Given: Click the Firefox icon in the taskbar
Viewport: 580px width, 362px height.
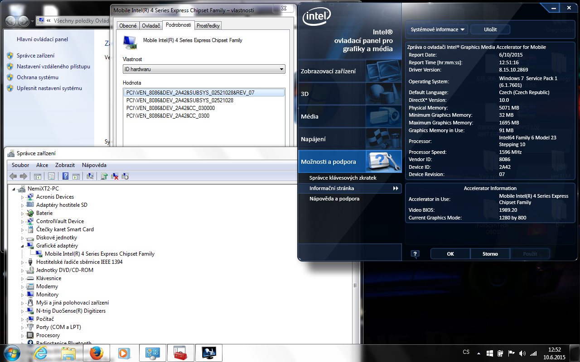Looking at the screenshot, I should pyautogui.click(x=96, y=352).
